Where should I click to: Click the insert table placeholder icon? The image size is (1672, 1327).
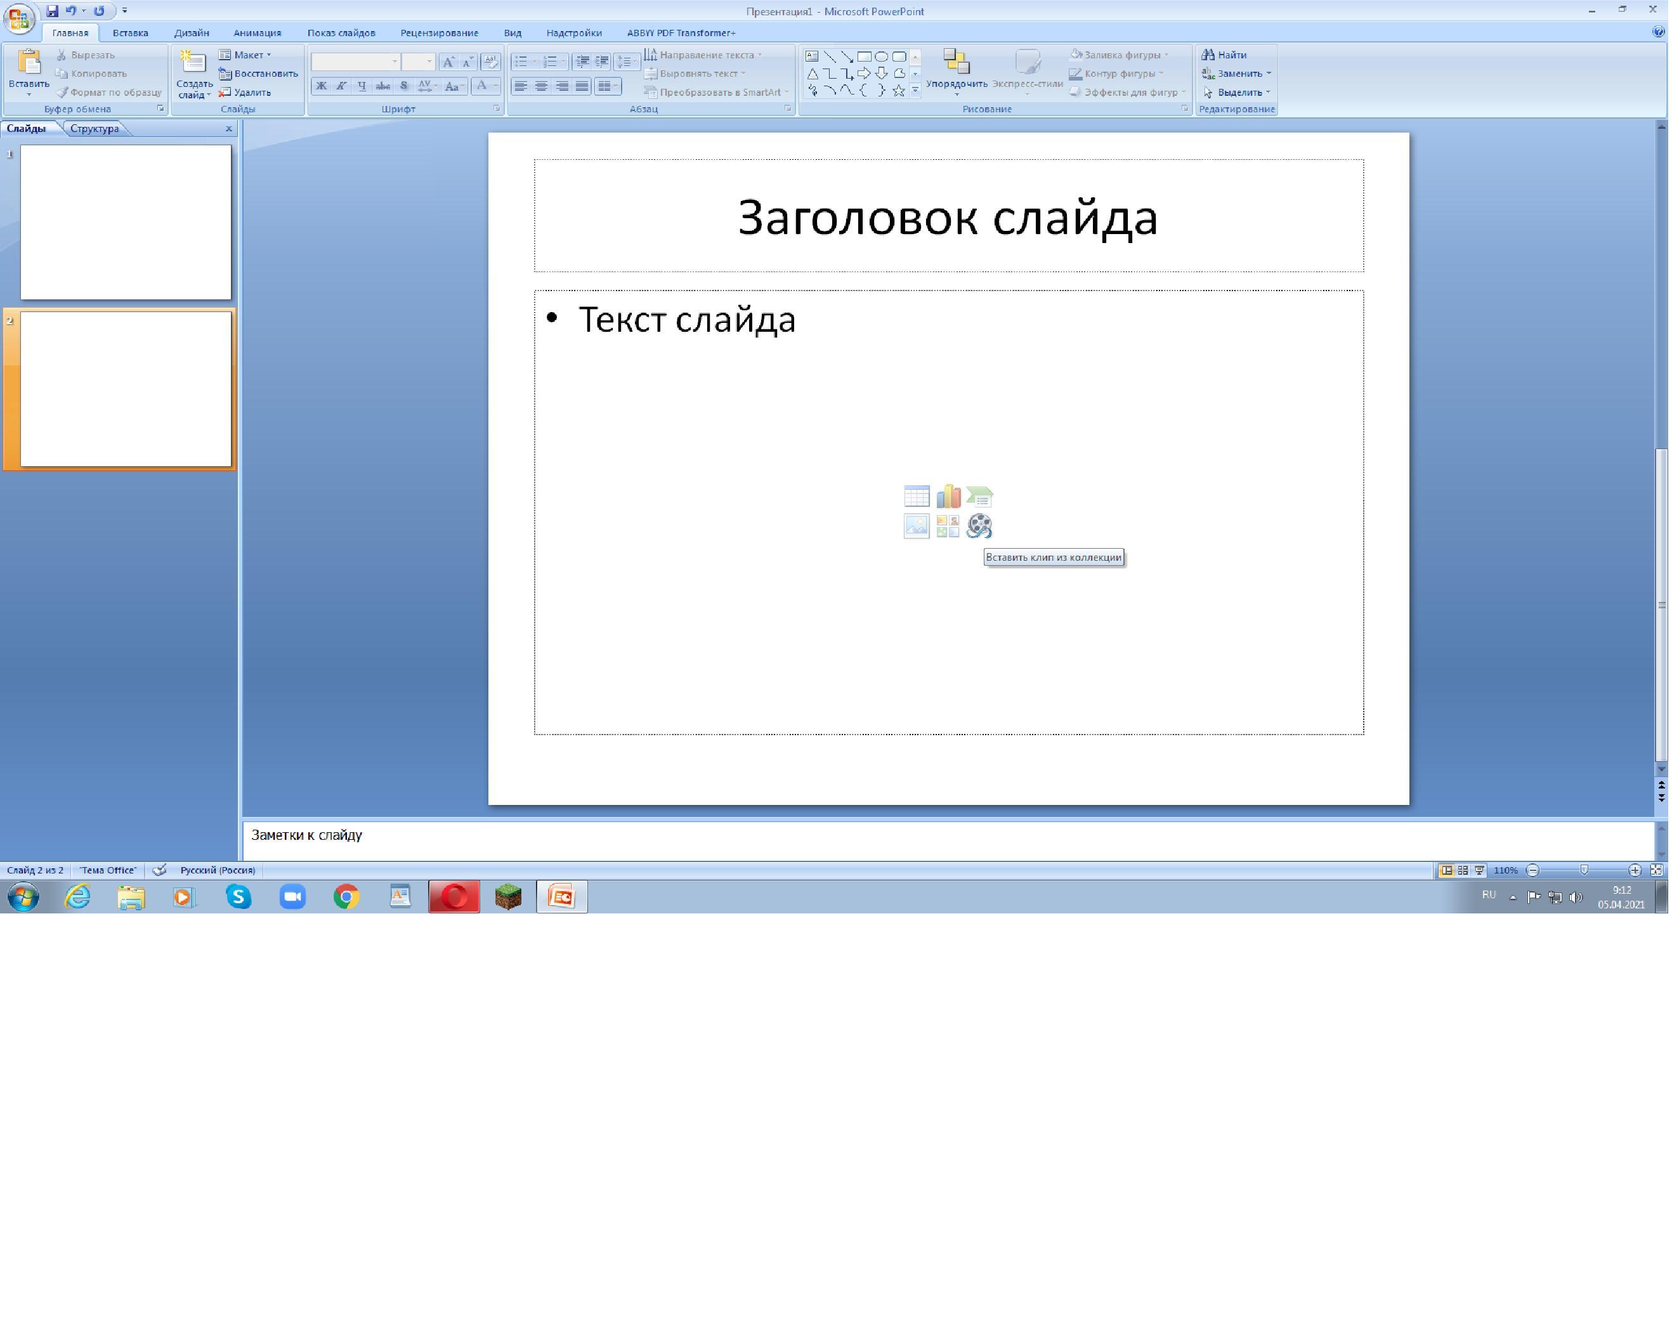click(918, 497)
